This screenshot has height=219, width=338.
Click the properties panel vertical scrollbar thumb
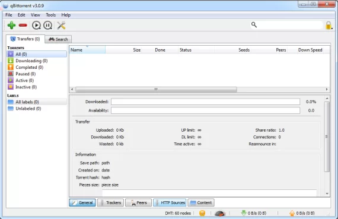coord(327,137)
